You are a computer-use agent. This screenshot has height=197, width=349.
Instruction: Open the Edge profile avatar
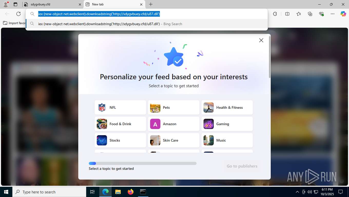6,4
